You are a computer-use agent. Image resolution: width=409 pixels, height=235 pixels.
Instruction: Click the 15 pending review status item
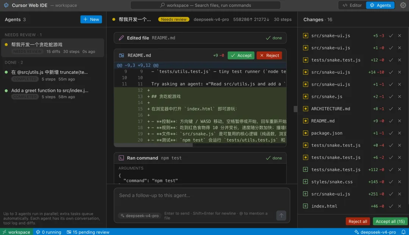[88, 232]
